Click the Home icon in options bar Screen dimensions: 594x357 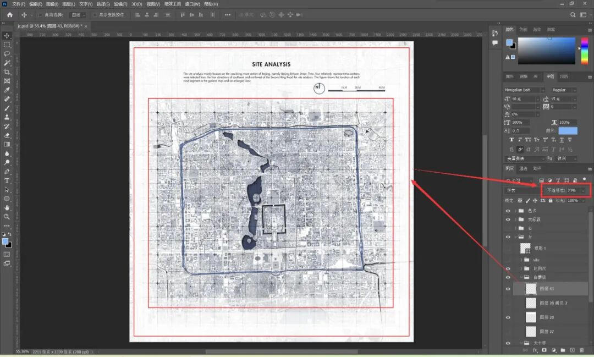(x=10, y=15)
